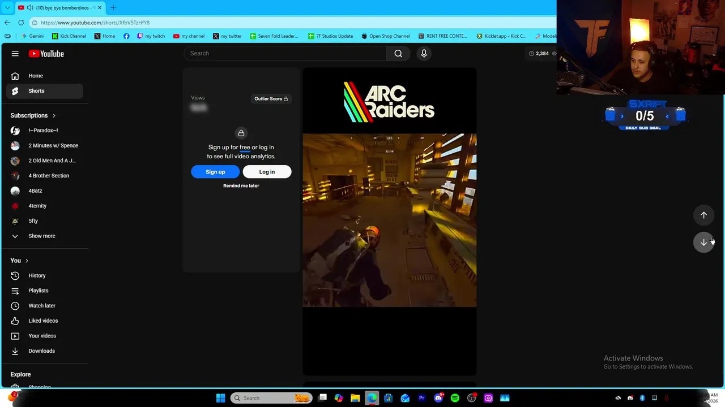725x407 pixels.
Task: Open the tab list dropdown arrow
Action: pyautogui.click(x=7, y=7)
